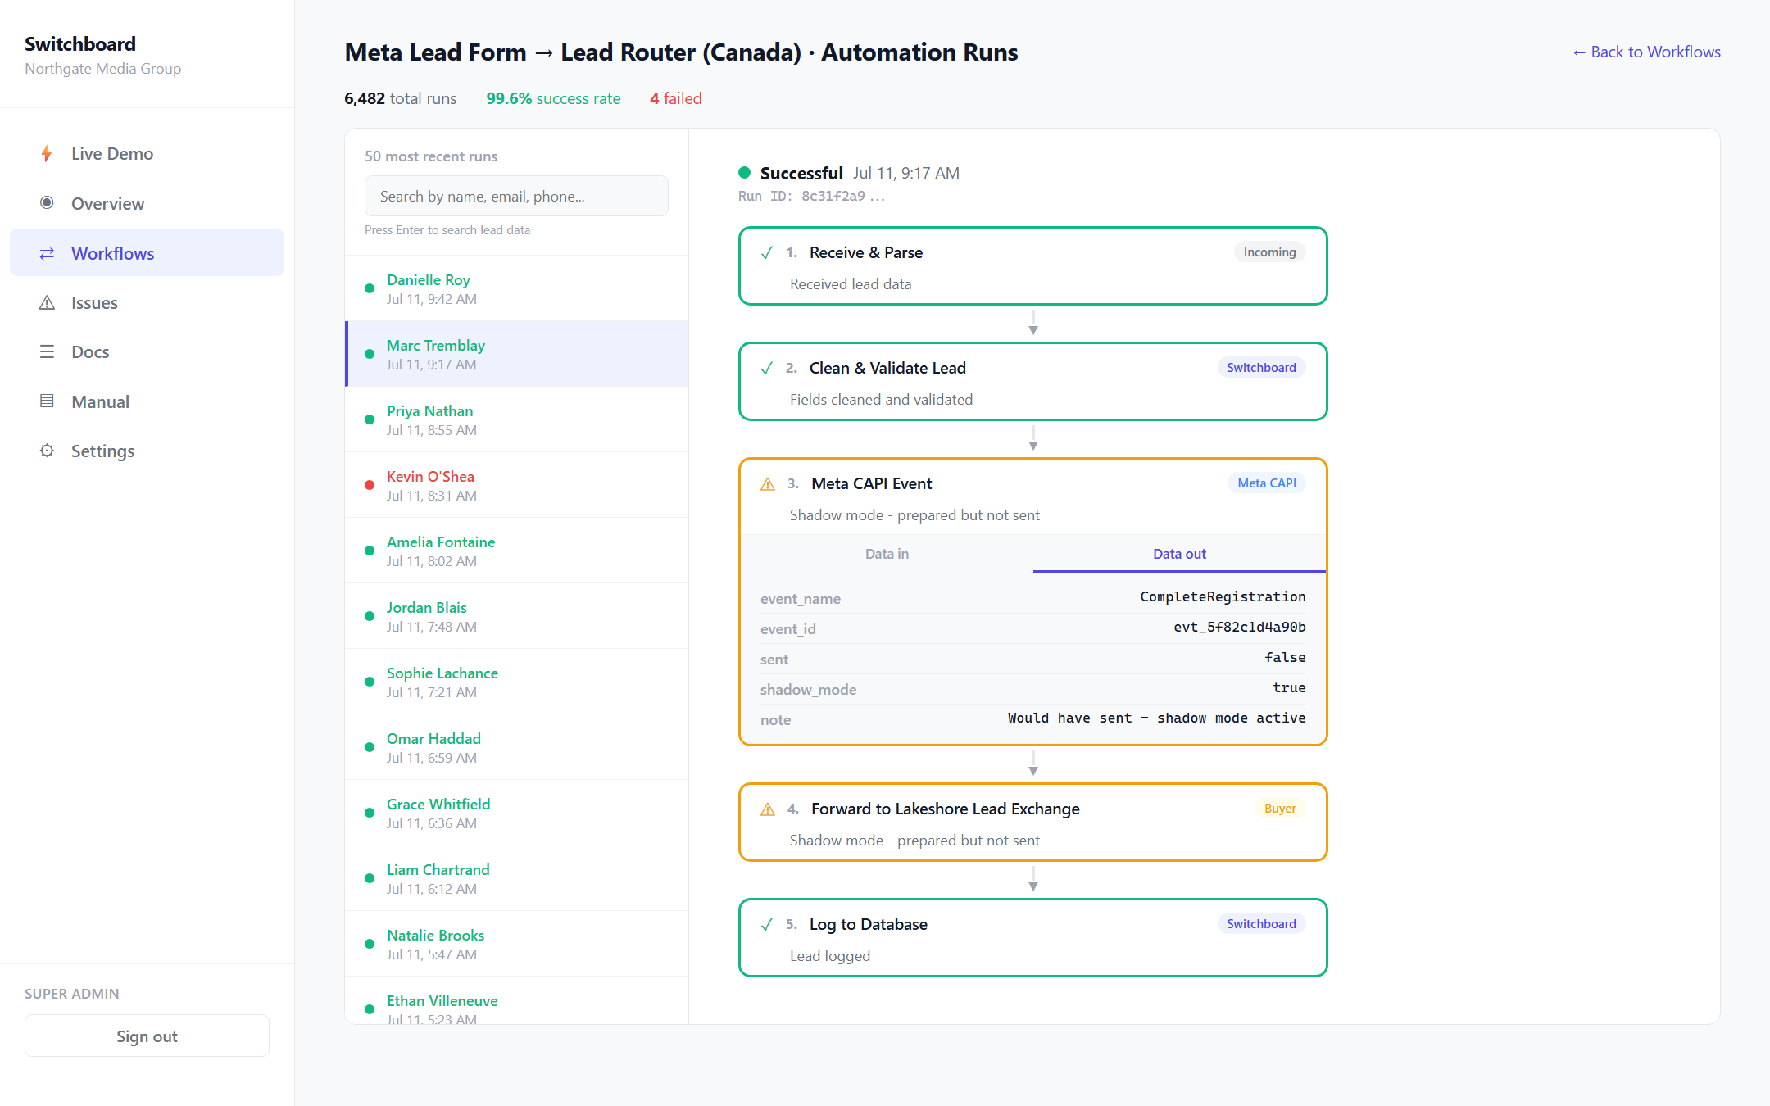The height and width of the screenshot is (1106, 1770).
Task: Select the Amelia Fontaine run
Action: point(517,551)
